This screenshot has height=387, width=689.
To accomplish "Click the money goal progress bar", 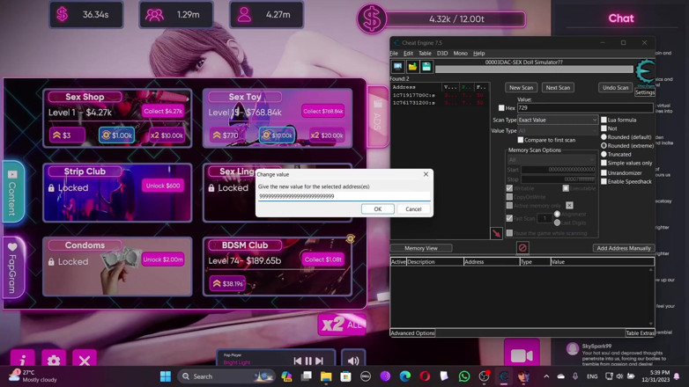I will pos(456,19).
